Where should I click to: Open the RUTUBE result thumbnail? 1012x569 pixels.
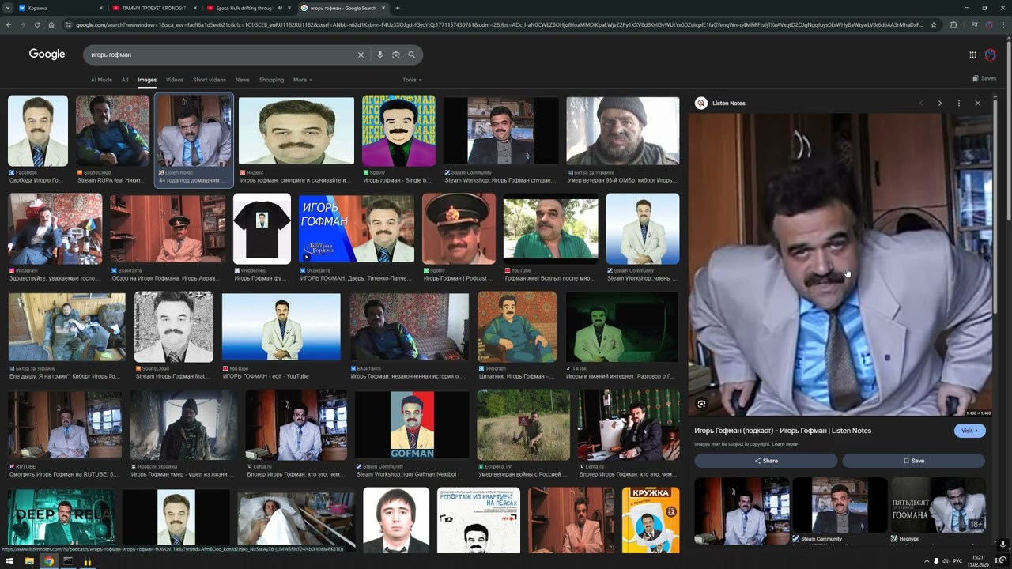tap(65, 424)
